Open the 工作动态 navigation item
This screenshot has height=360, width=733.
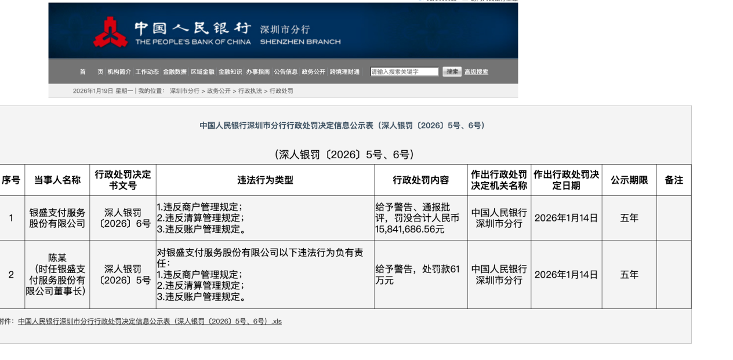point(147,72)
